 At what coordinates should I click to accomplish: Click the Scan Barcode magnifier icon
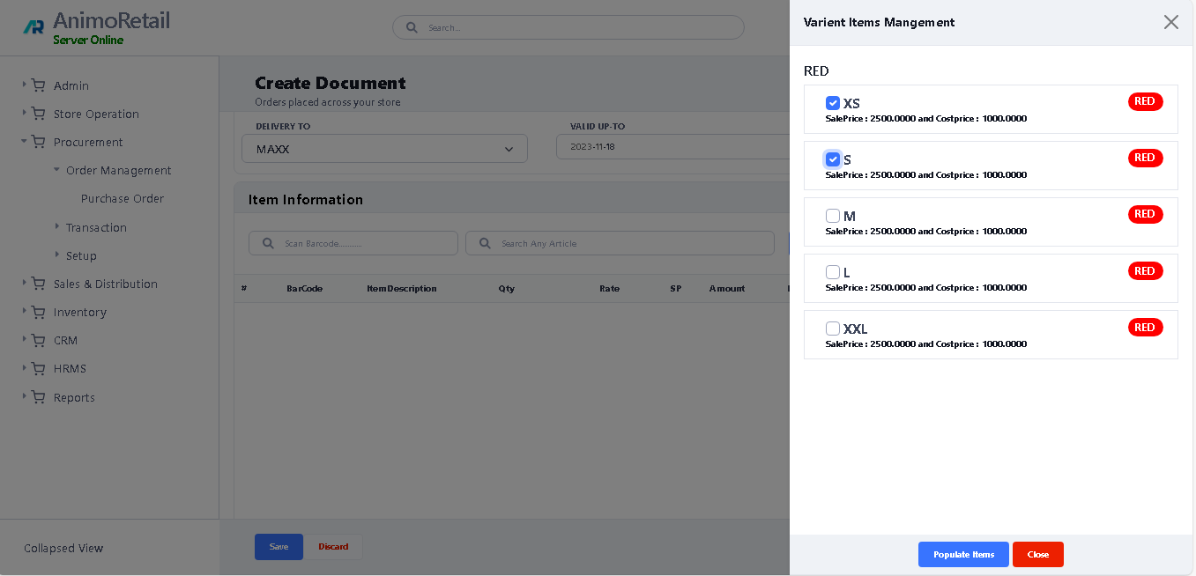coord(267,243)
